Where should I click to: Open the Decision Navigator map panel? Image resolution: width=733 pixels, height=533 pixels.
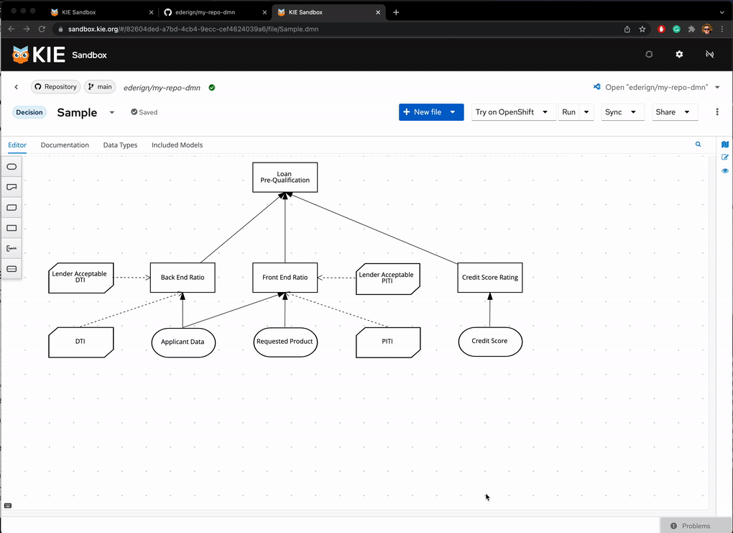point(724,145)
